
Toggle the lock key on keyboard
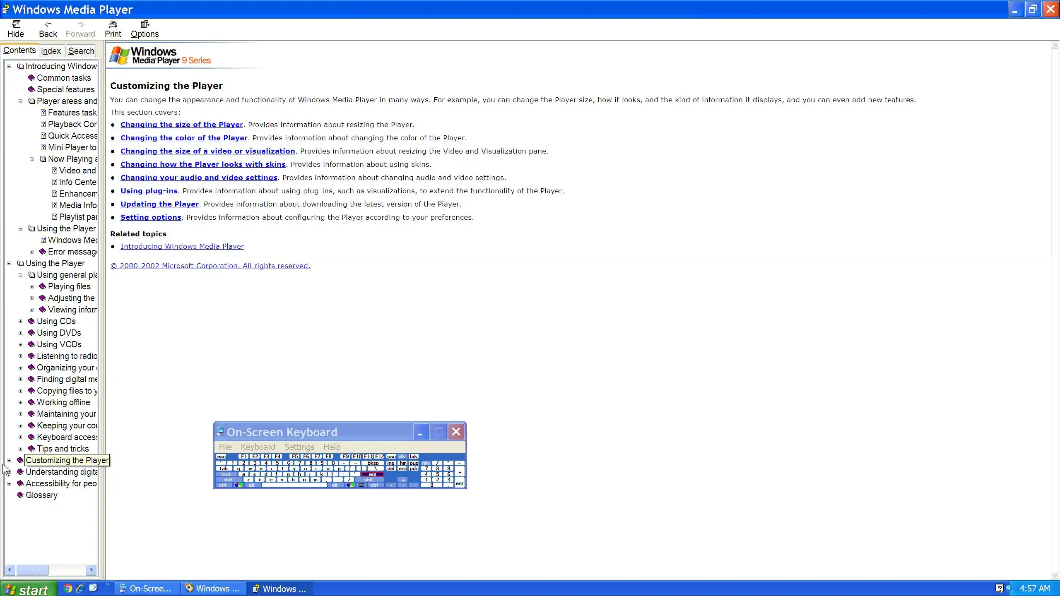coord(226,474)
